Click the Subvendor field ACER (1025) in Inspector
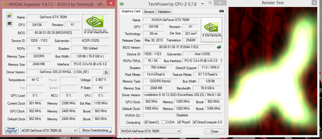The height and width of the screenshot is (139, 322). tap(90, 41)
